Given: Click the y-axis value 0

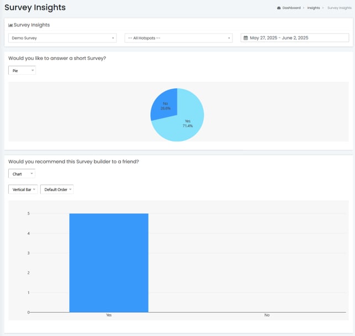Looking at the screenshot, I should point(29,312).
